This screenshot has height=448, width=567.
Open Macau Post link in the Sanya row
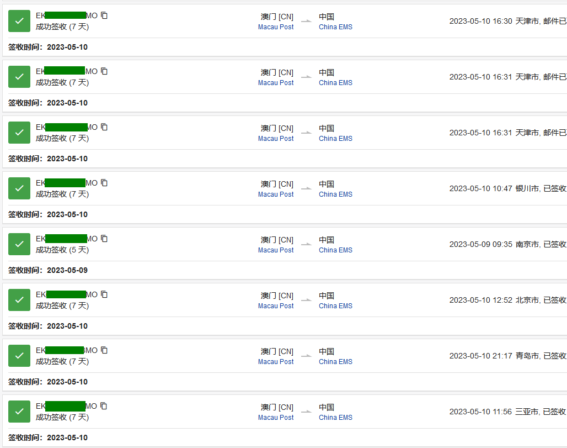coord(276,418)
